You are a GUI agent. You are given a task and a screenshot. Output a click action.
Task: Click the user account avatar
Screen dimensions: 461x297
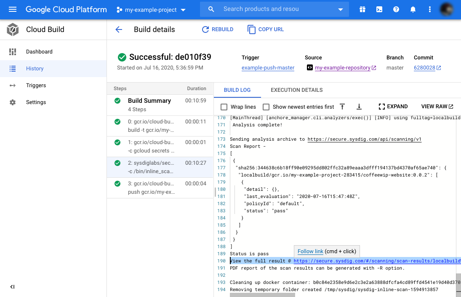tap(446, 9)
